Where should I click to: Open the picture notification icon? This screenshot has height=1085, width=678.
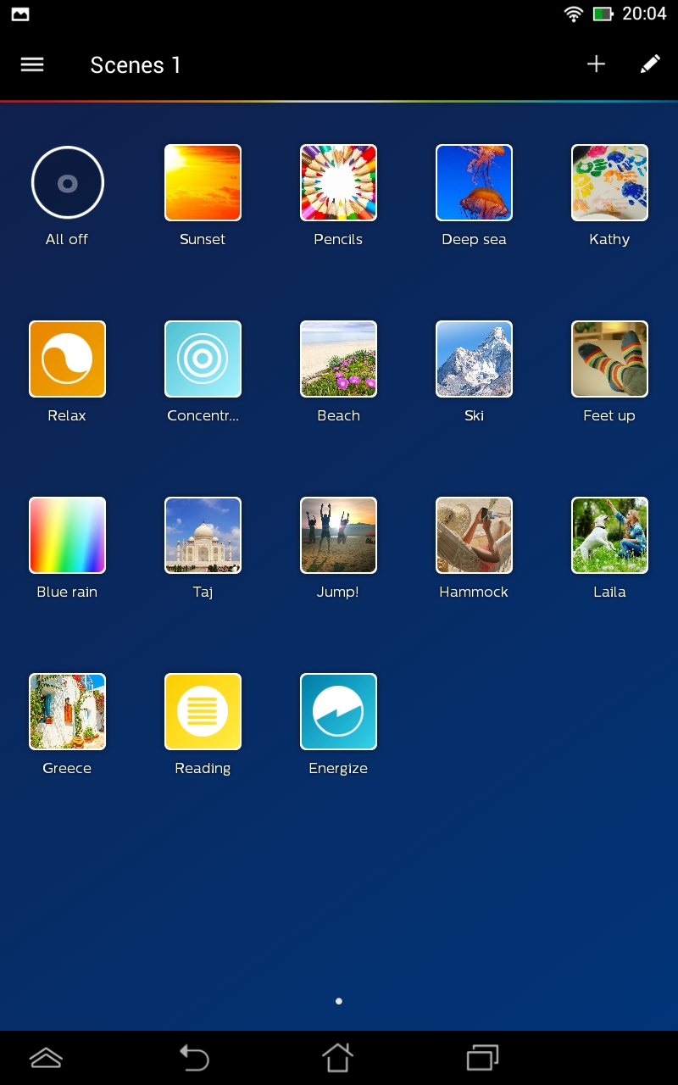click(20, 14)
